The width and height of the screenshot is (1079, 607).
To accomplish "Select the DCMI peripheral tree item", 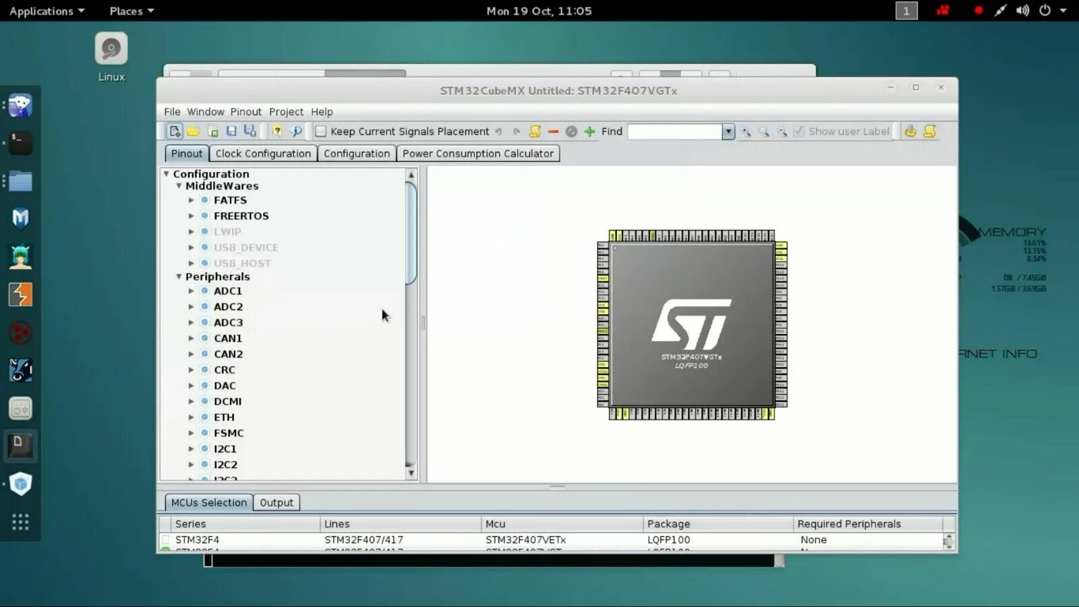I will click(227, 402).
